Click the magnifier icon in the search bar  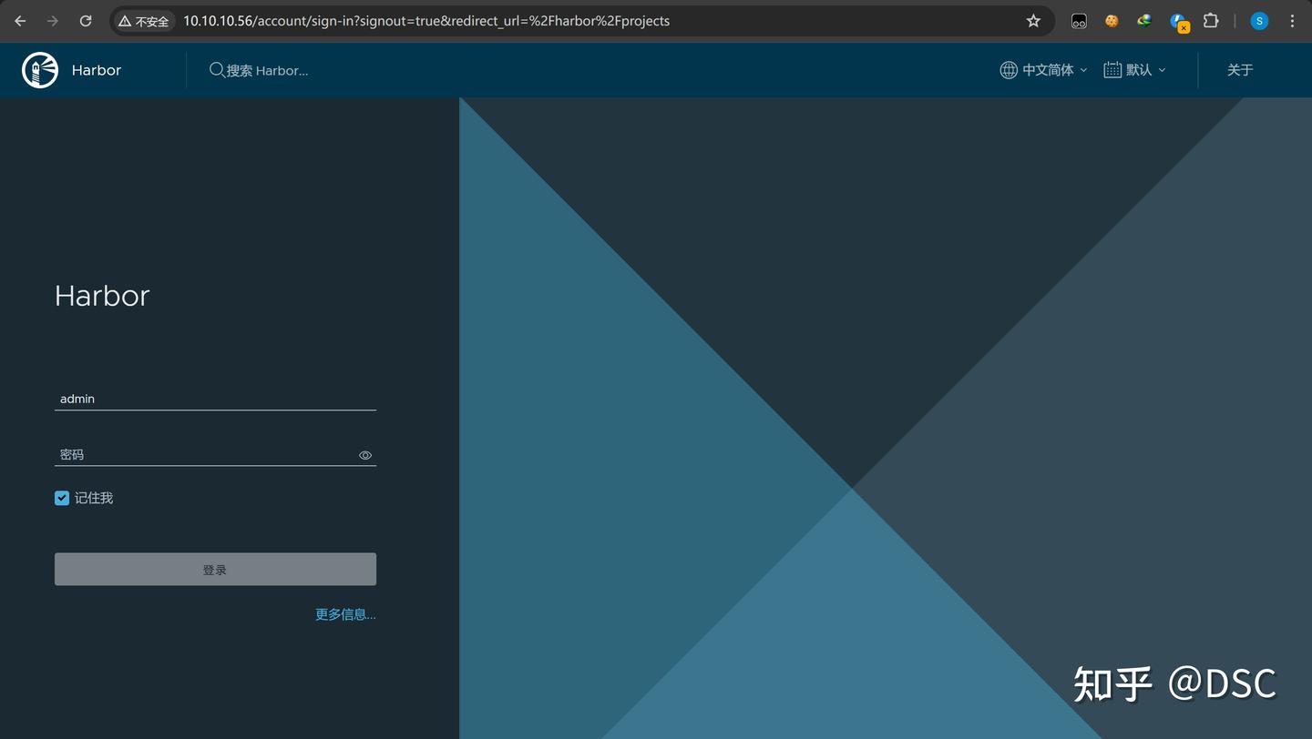click(x=216, y=69)
